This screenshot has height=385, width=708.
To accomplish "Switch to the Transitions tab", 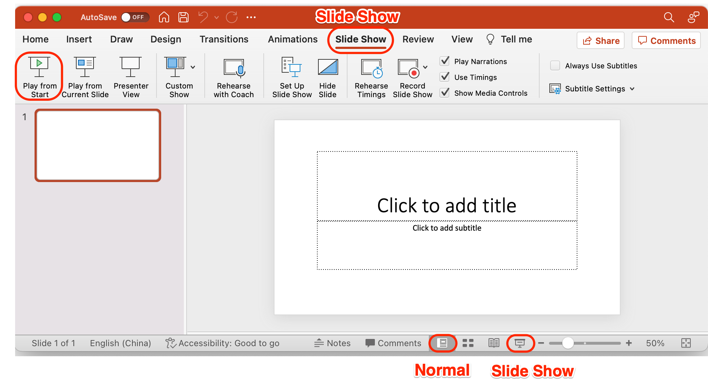I will (x=224, y=39).
